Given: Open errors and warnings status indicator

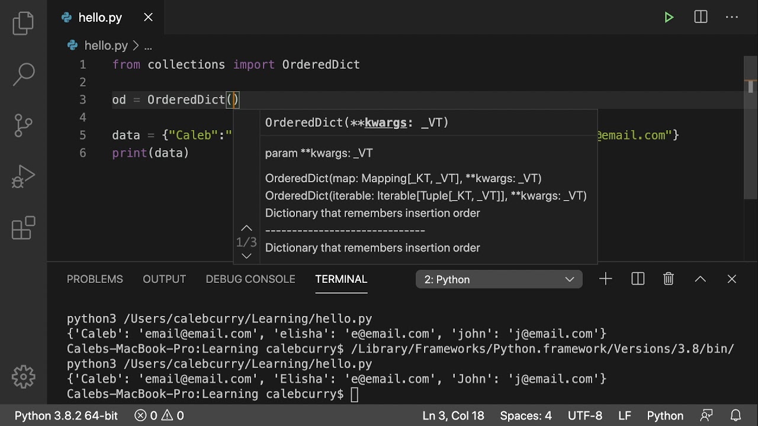Looking at the screenshot, I should click(159, 415).
